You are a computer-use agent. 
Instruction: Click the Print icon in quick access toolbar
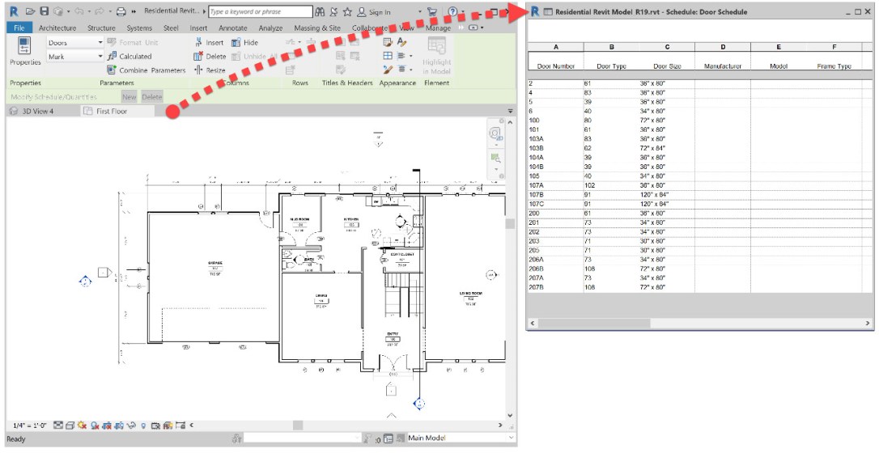[121, 12]
